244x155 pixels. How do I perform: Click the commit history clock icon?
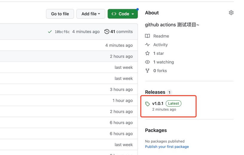(107, 32)
